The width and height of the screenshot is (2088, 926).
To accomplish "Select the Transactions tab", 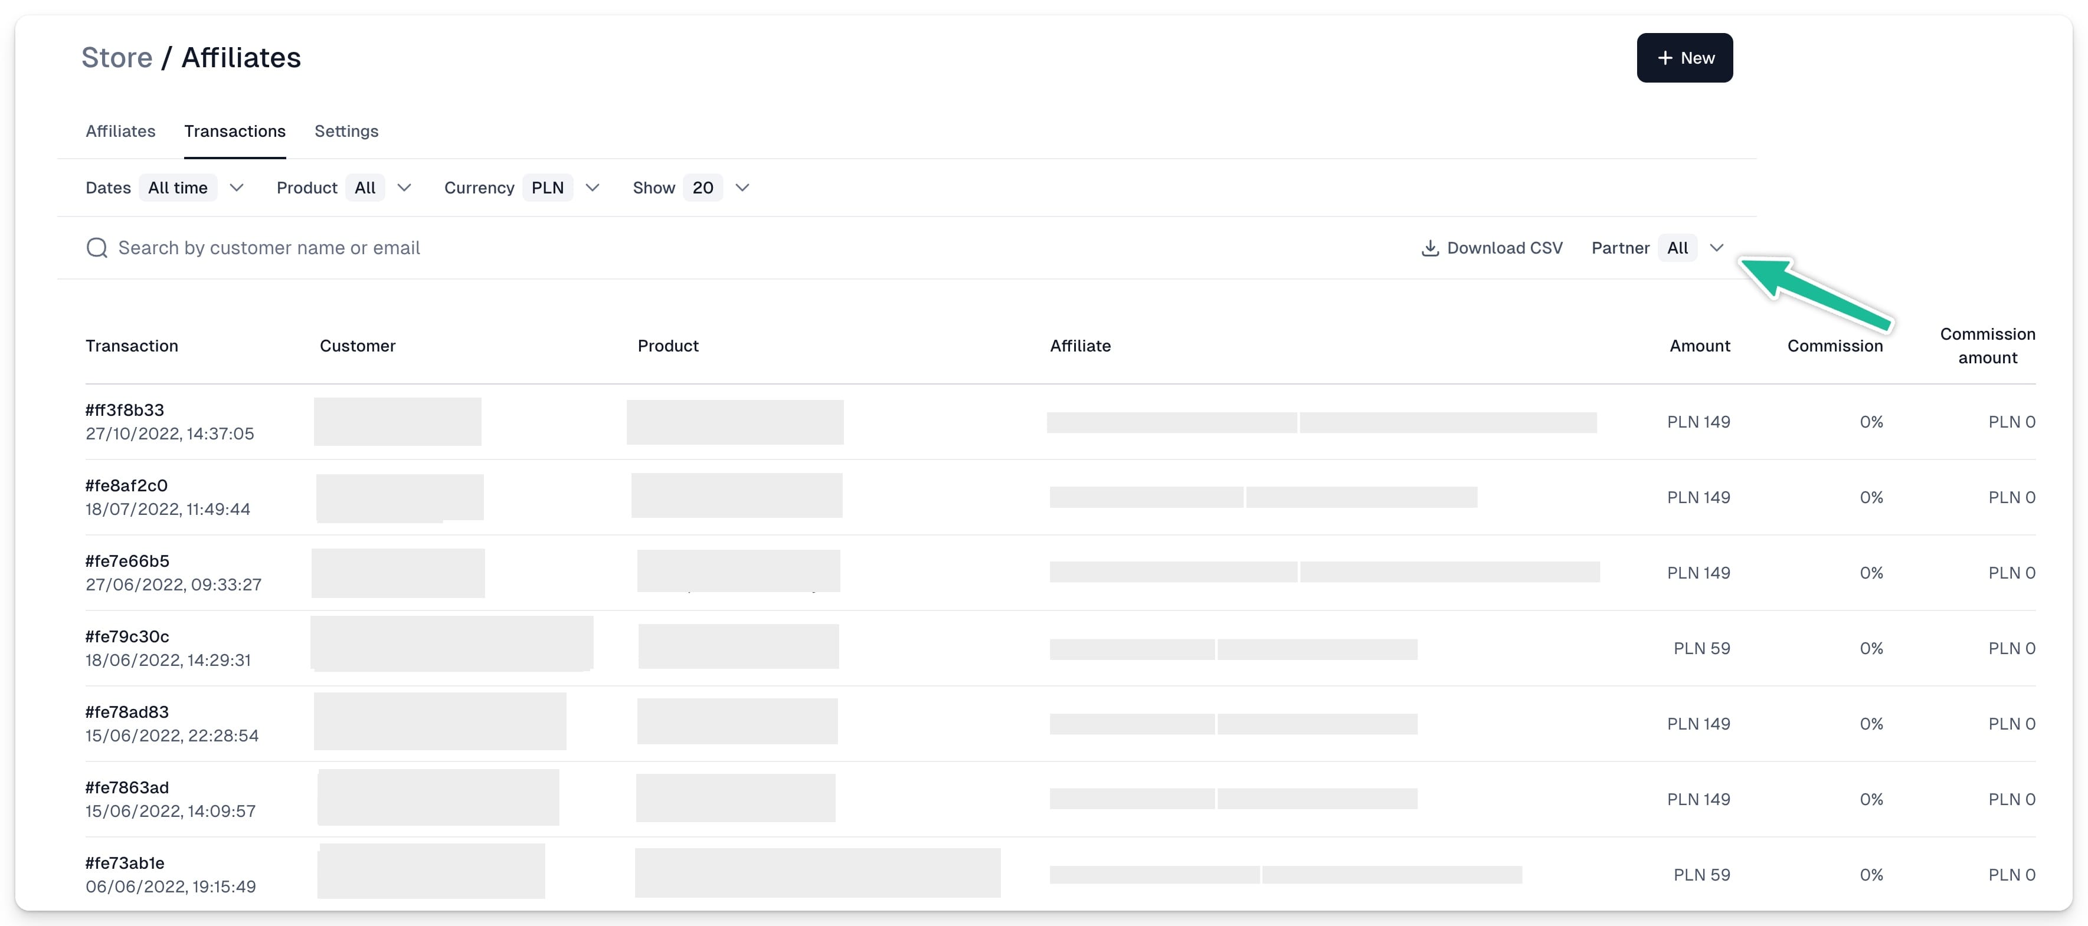I will 235,132.
